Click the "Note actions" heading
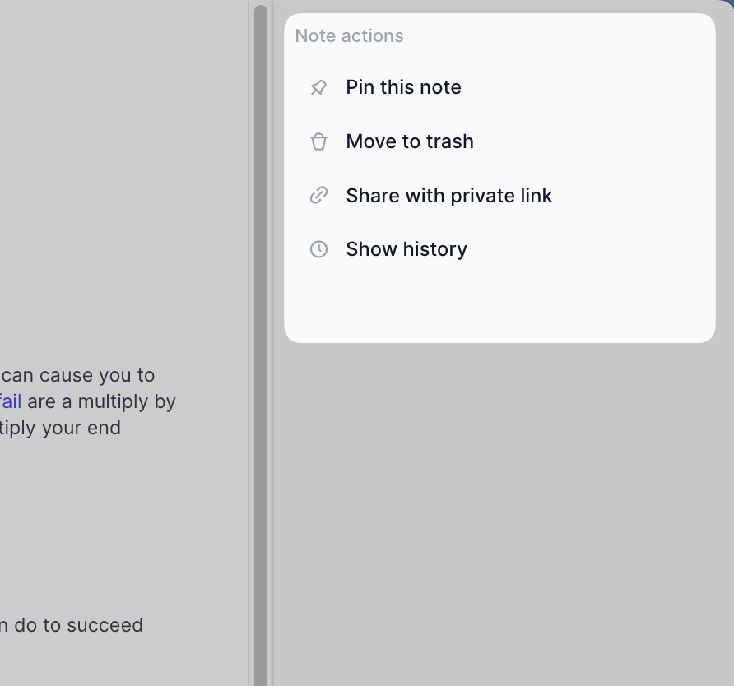The image size is (734, 686). click(349, 36)
